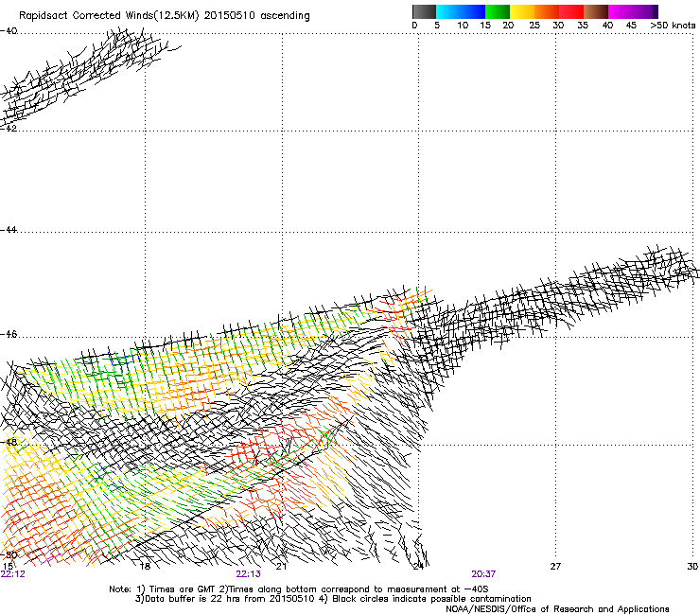This screenshot has width=700, height=615.
Task: Click the cyan 5-10 knots legend segment
Action: tap(448, 11)
